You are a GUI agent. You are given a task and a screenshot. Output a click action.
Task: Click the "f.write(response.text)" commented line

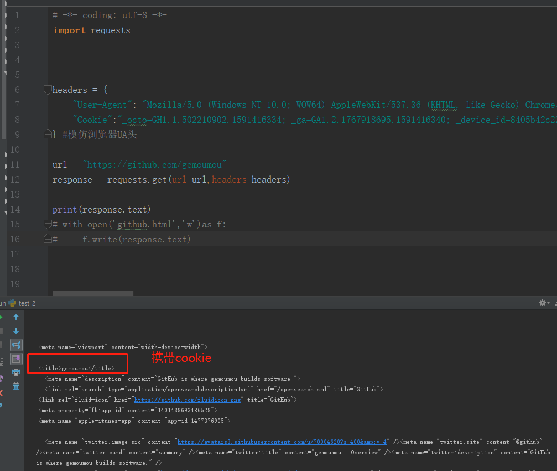(x=136, y=239)
